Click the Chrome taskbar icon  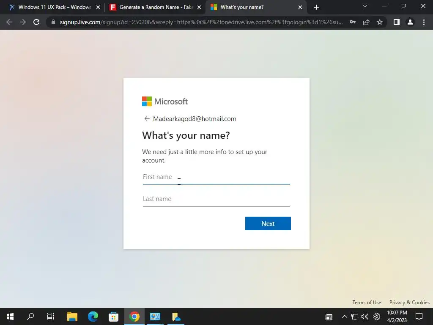coord(134,317)
